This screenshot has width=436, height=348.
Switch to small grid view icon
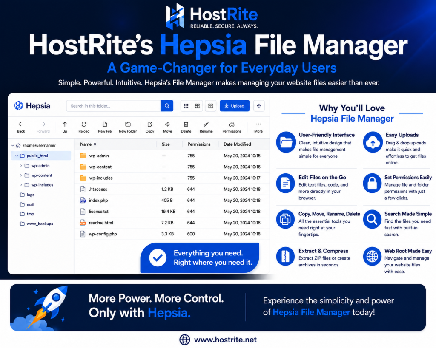[x=186, y=106]
